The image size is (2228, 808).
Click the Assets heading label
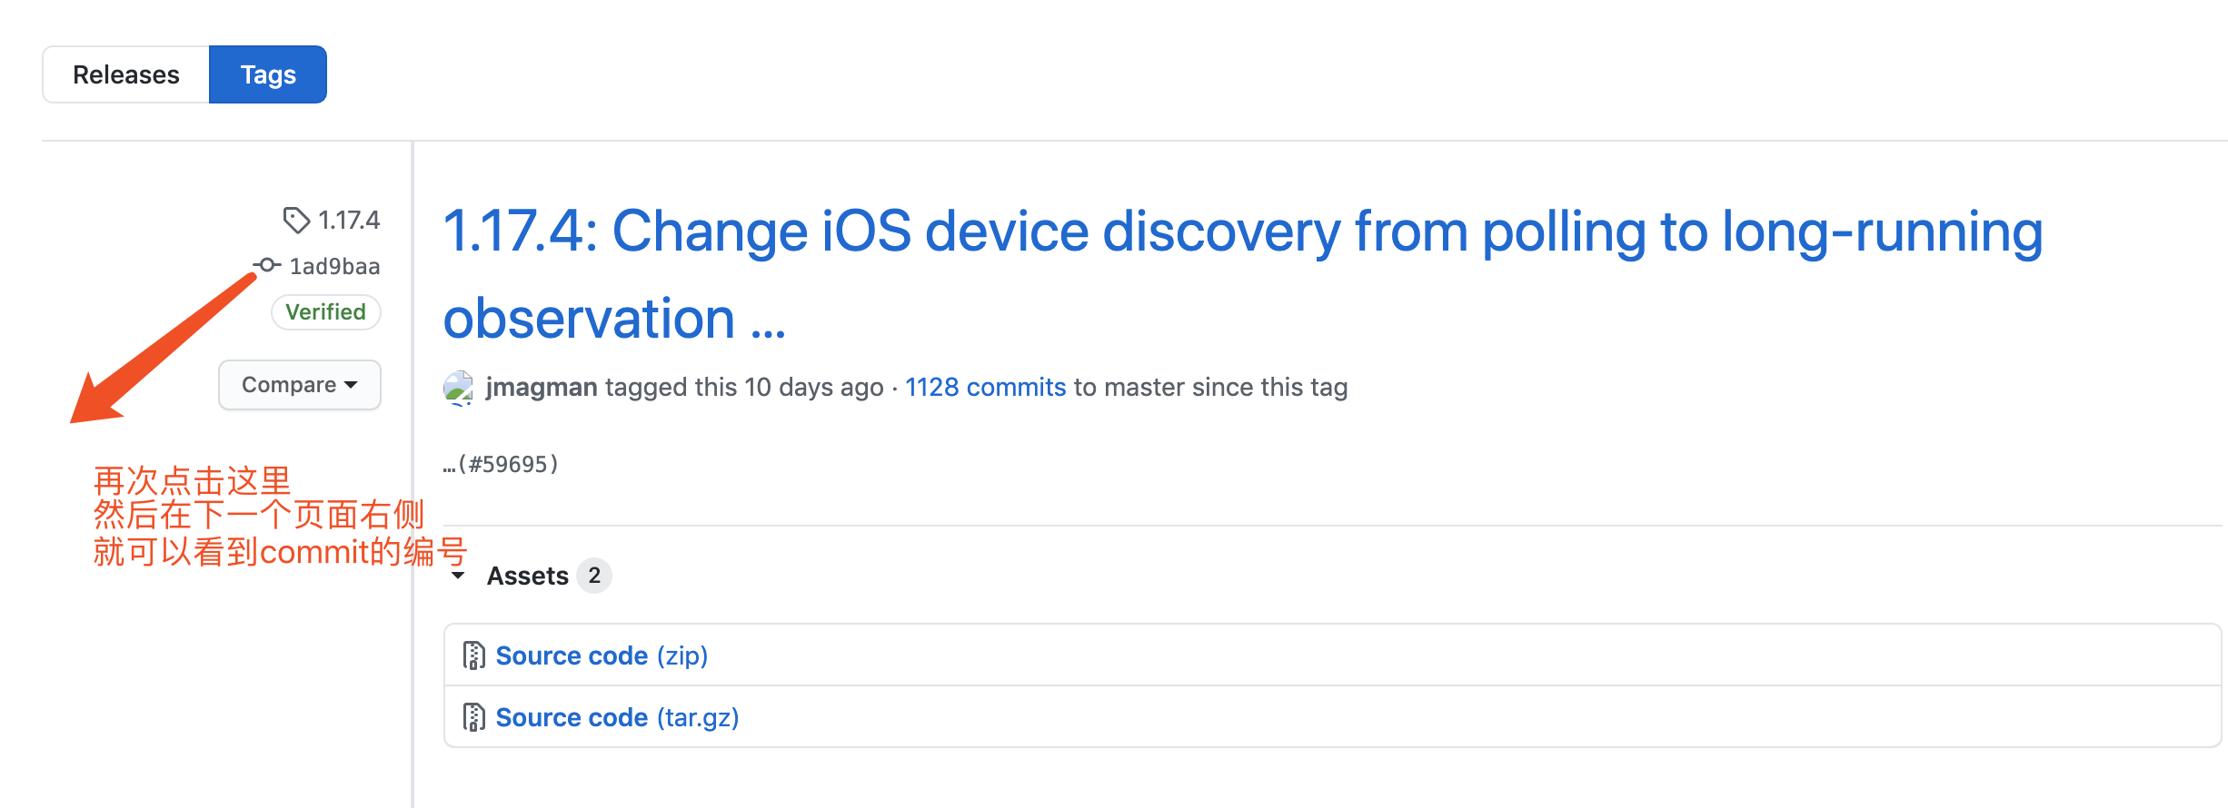pos(527,576)
